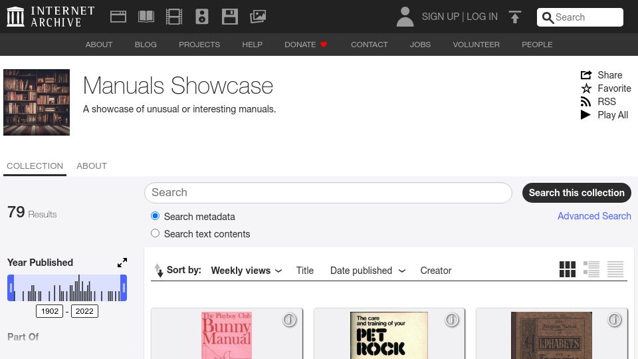Image resolution: width=638 pixels, height=359 pixels.
Task: Open the Web (Wayback) icon
Action: 118,17
